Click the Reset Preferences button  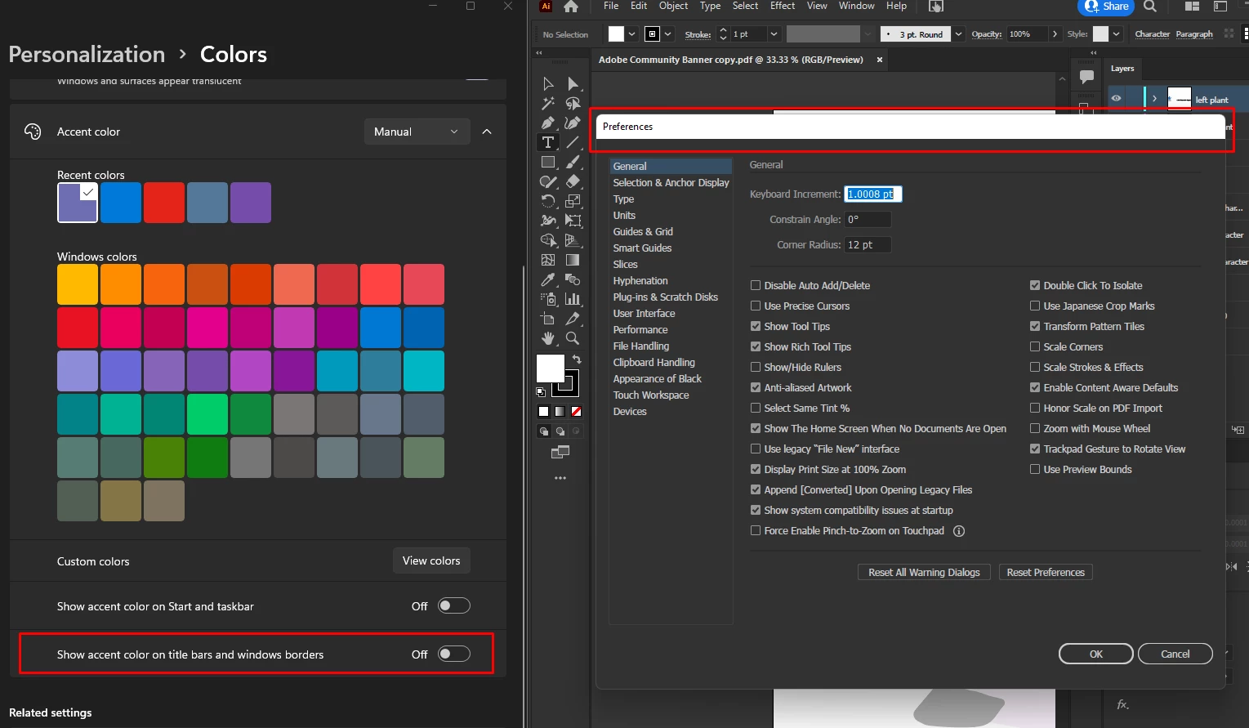[x=1046, y=572]
